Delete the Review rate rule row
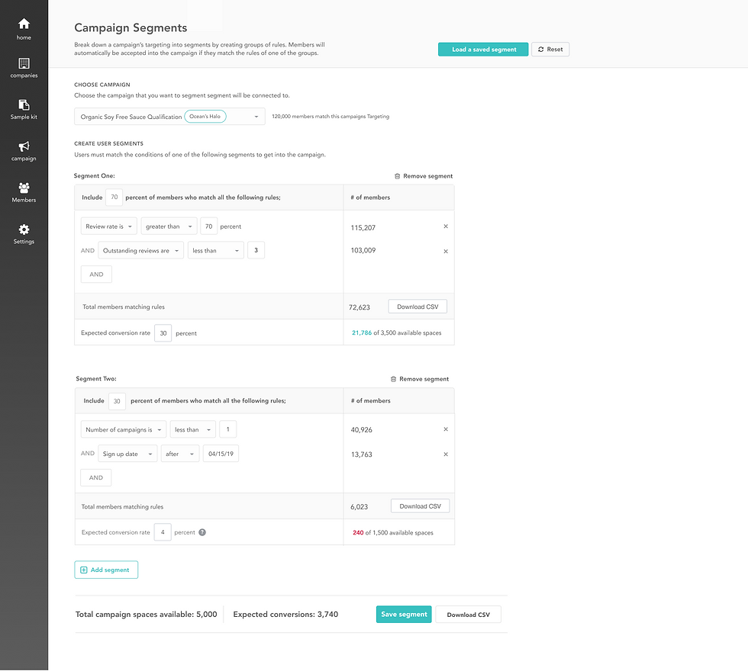Image resolution: width=748 pixels, height=671 pixels. coord(446,226)
